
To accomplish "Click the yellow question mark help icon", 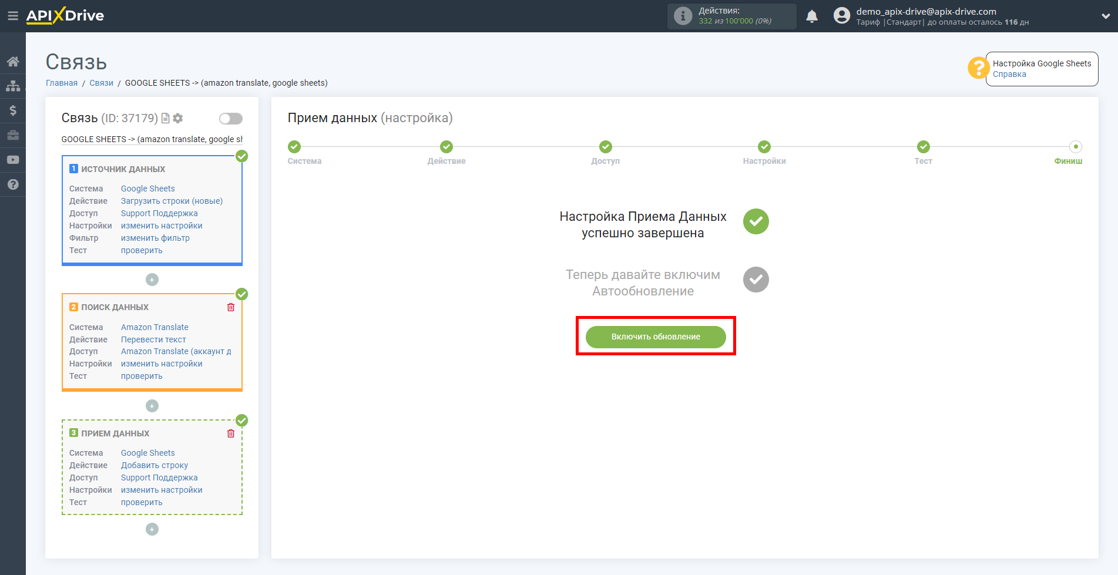I will [978, 68].
